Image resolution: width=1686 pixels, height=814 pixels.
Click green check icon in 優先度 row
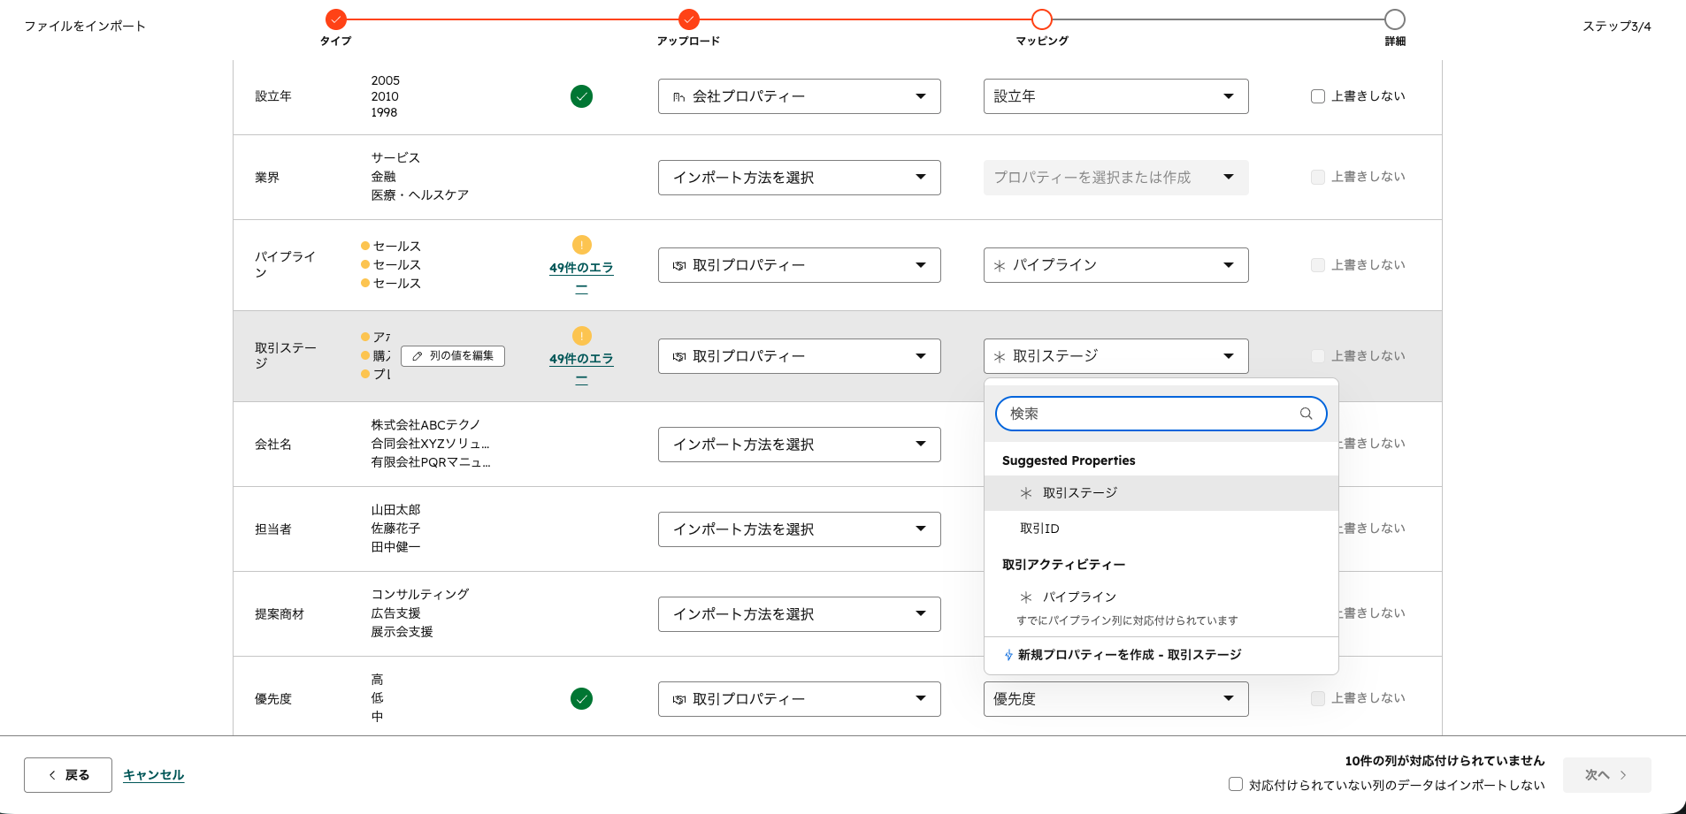click(x=581, y=699)
